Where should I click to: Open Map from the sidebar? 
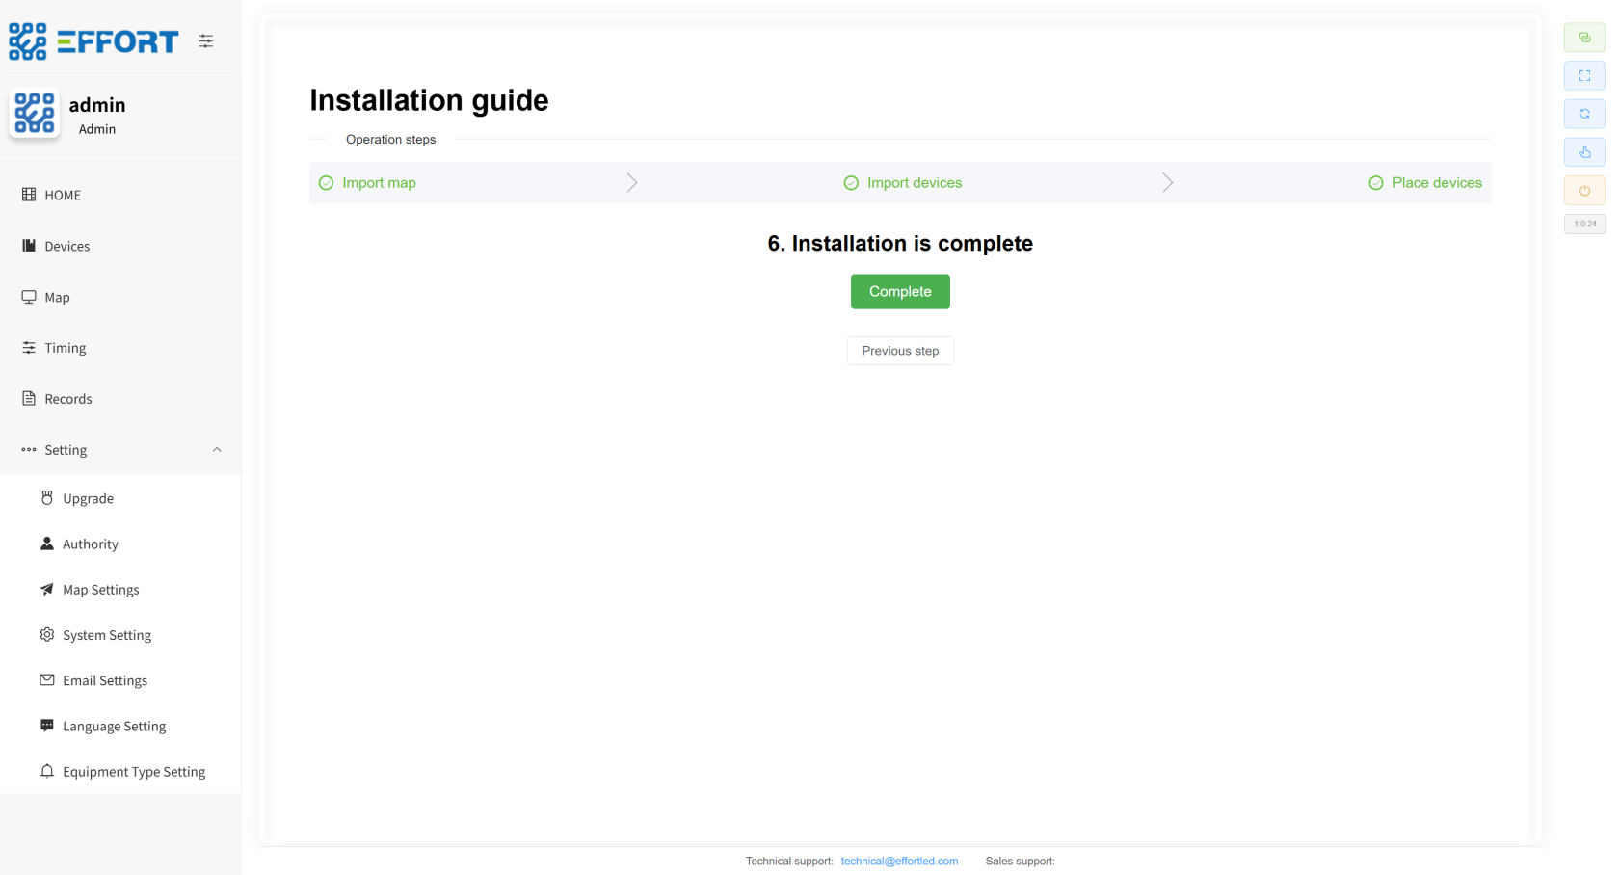click(57, 298)
